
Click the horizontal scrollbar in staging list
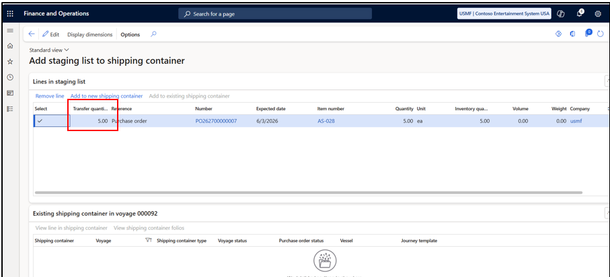(x=309, y=192)
